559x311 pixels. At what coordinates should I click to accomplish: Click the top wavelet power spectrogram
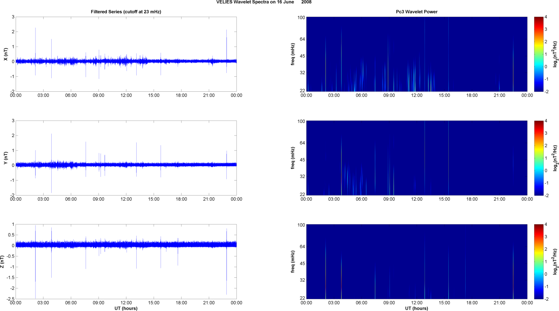click(417, 54)
